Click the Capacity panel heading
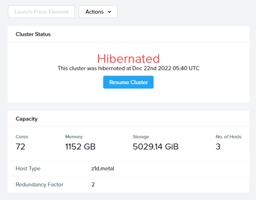 pos(27,119)
